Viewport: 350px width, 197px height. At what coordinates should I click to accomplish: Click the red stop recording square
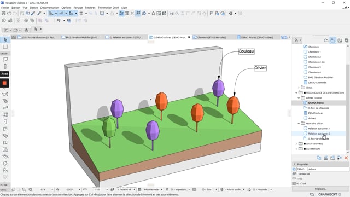tap(4, 83)
